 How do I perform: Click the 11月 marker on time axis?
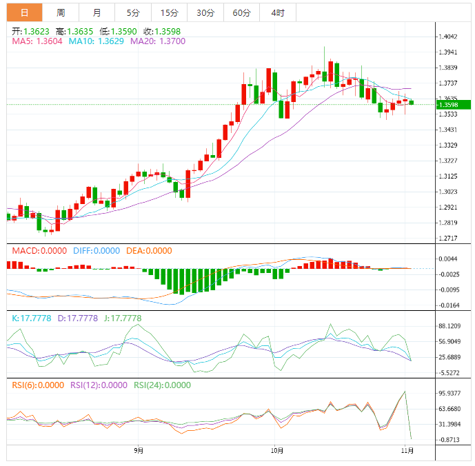(x=407, y=451)
